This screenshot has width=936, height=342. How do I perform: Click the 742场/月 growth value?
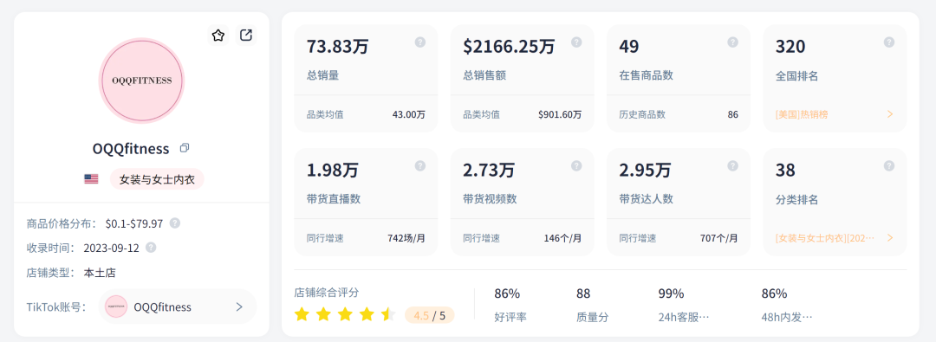tap(406, 237)
